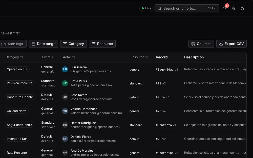This screenshot has height=158, width=253.
Task: Open record #Contrato v1
Action: (x=166, y=125)
